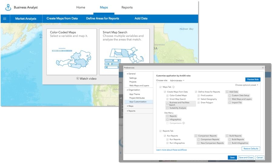Enable the Suitability Analysis checkbox
This screenshot has width=273, height=164.
click(x=167, y=108)
